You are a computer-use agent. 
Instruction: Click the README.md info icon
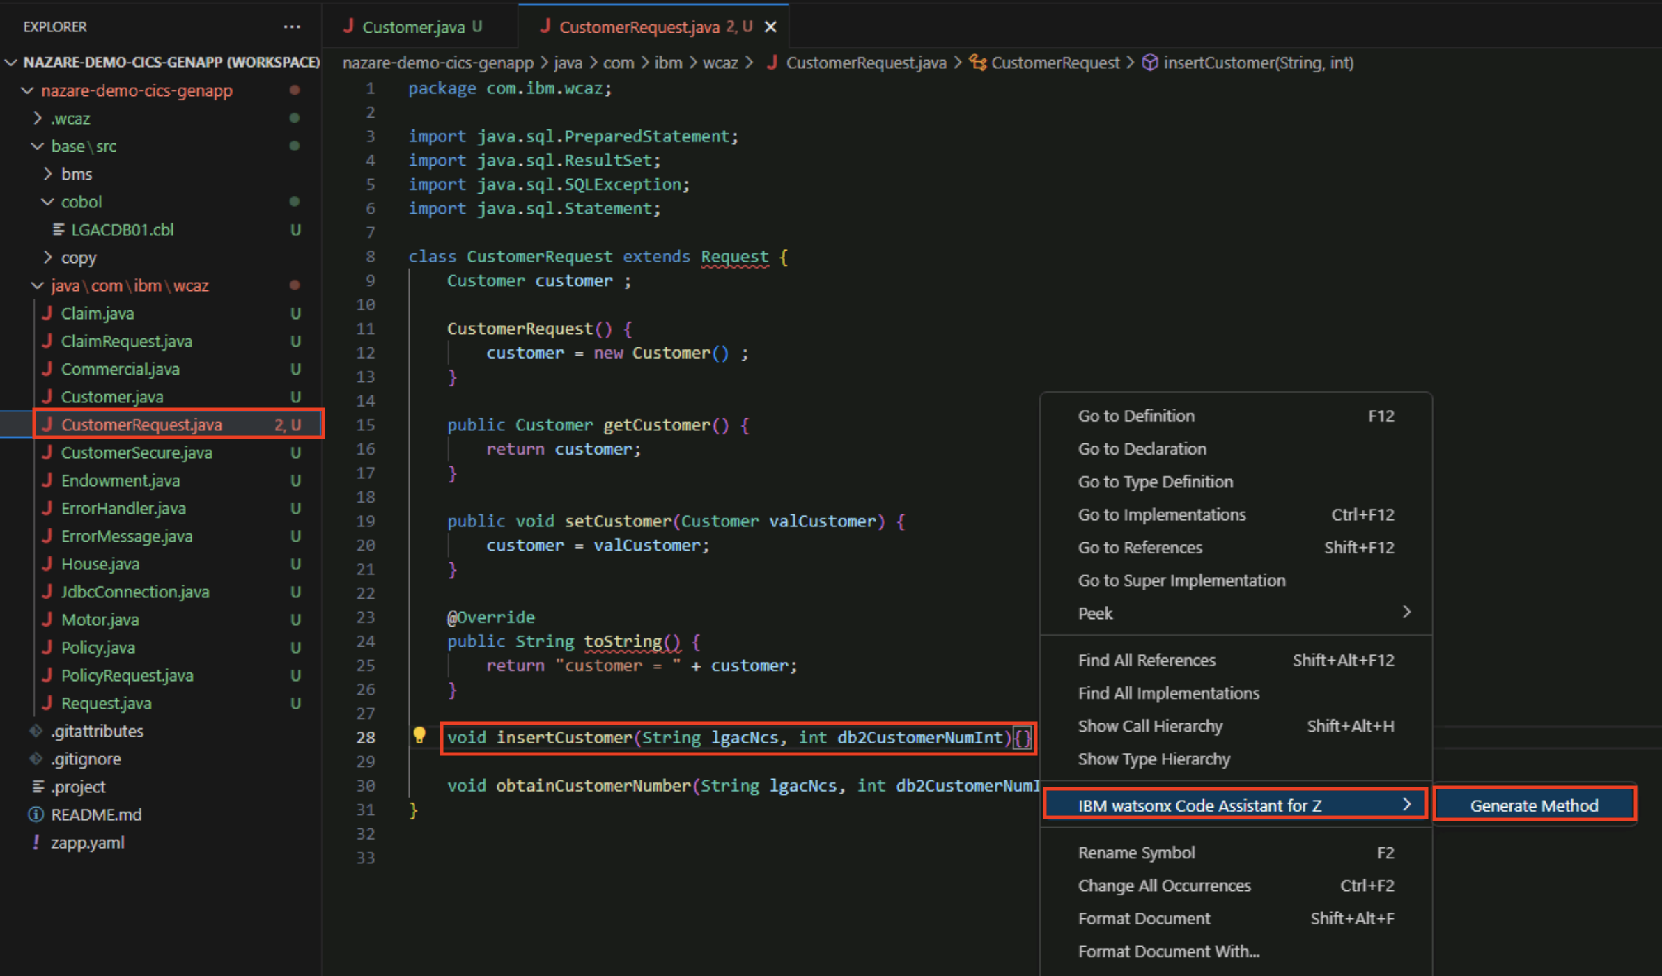tap(36, 814)
